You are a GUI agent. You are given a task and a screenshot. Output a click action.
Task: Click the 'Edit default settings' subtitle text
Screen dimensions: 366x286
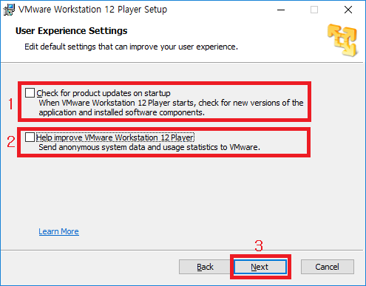point(131,47)
